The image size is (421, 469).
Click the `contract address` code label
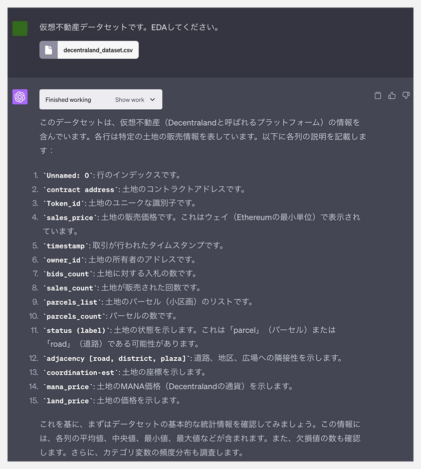pos(81,189)
